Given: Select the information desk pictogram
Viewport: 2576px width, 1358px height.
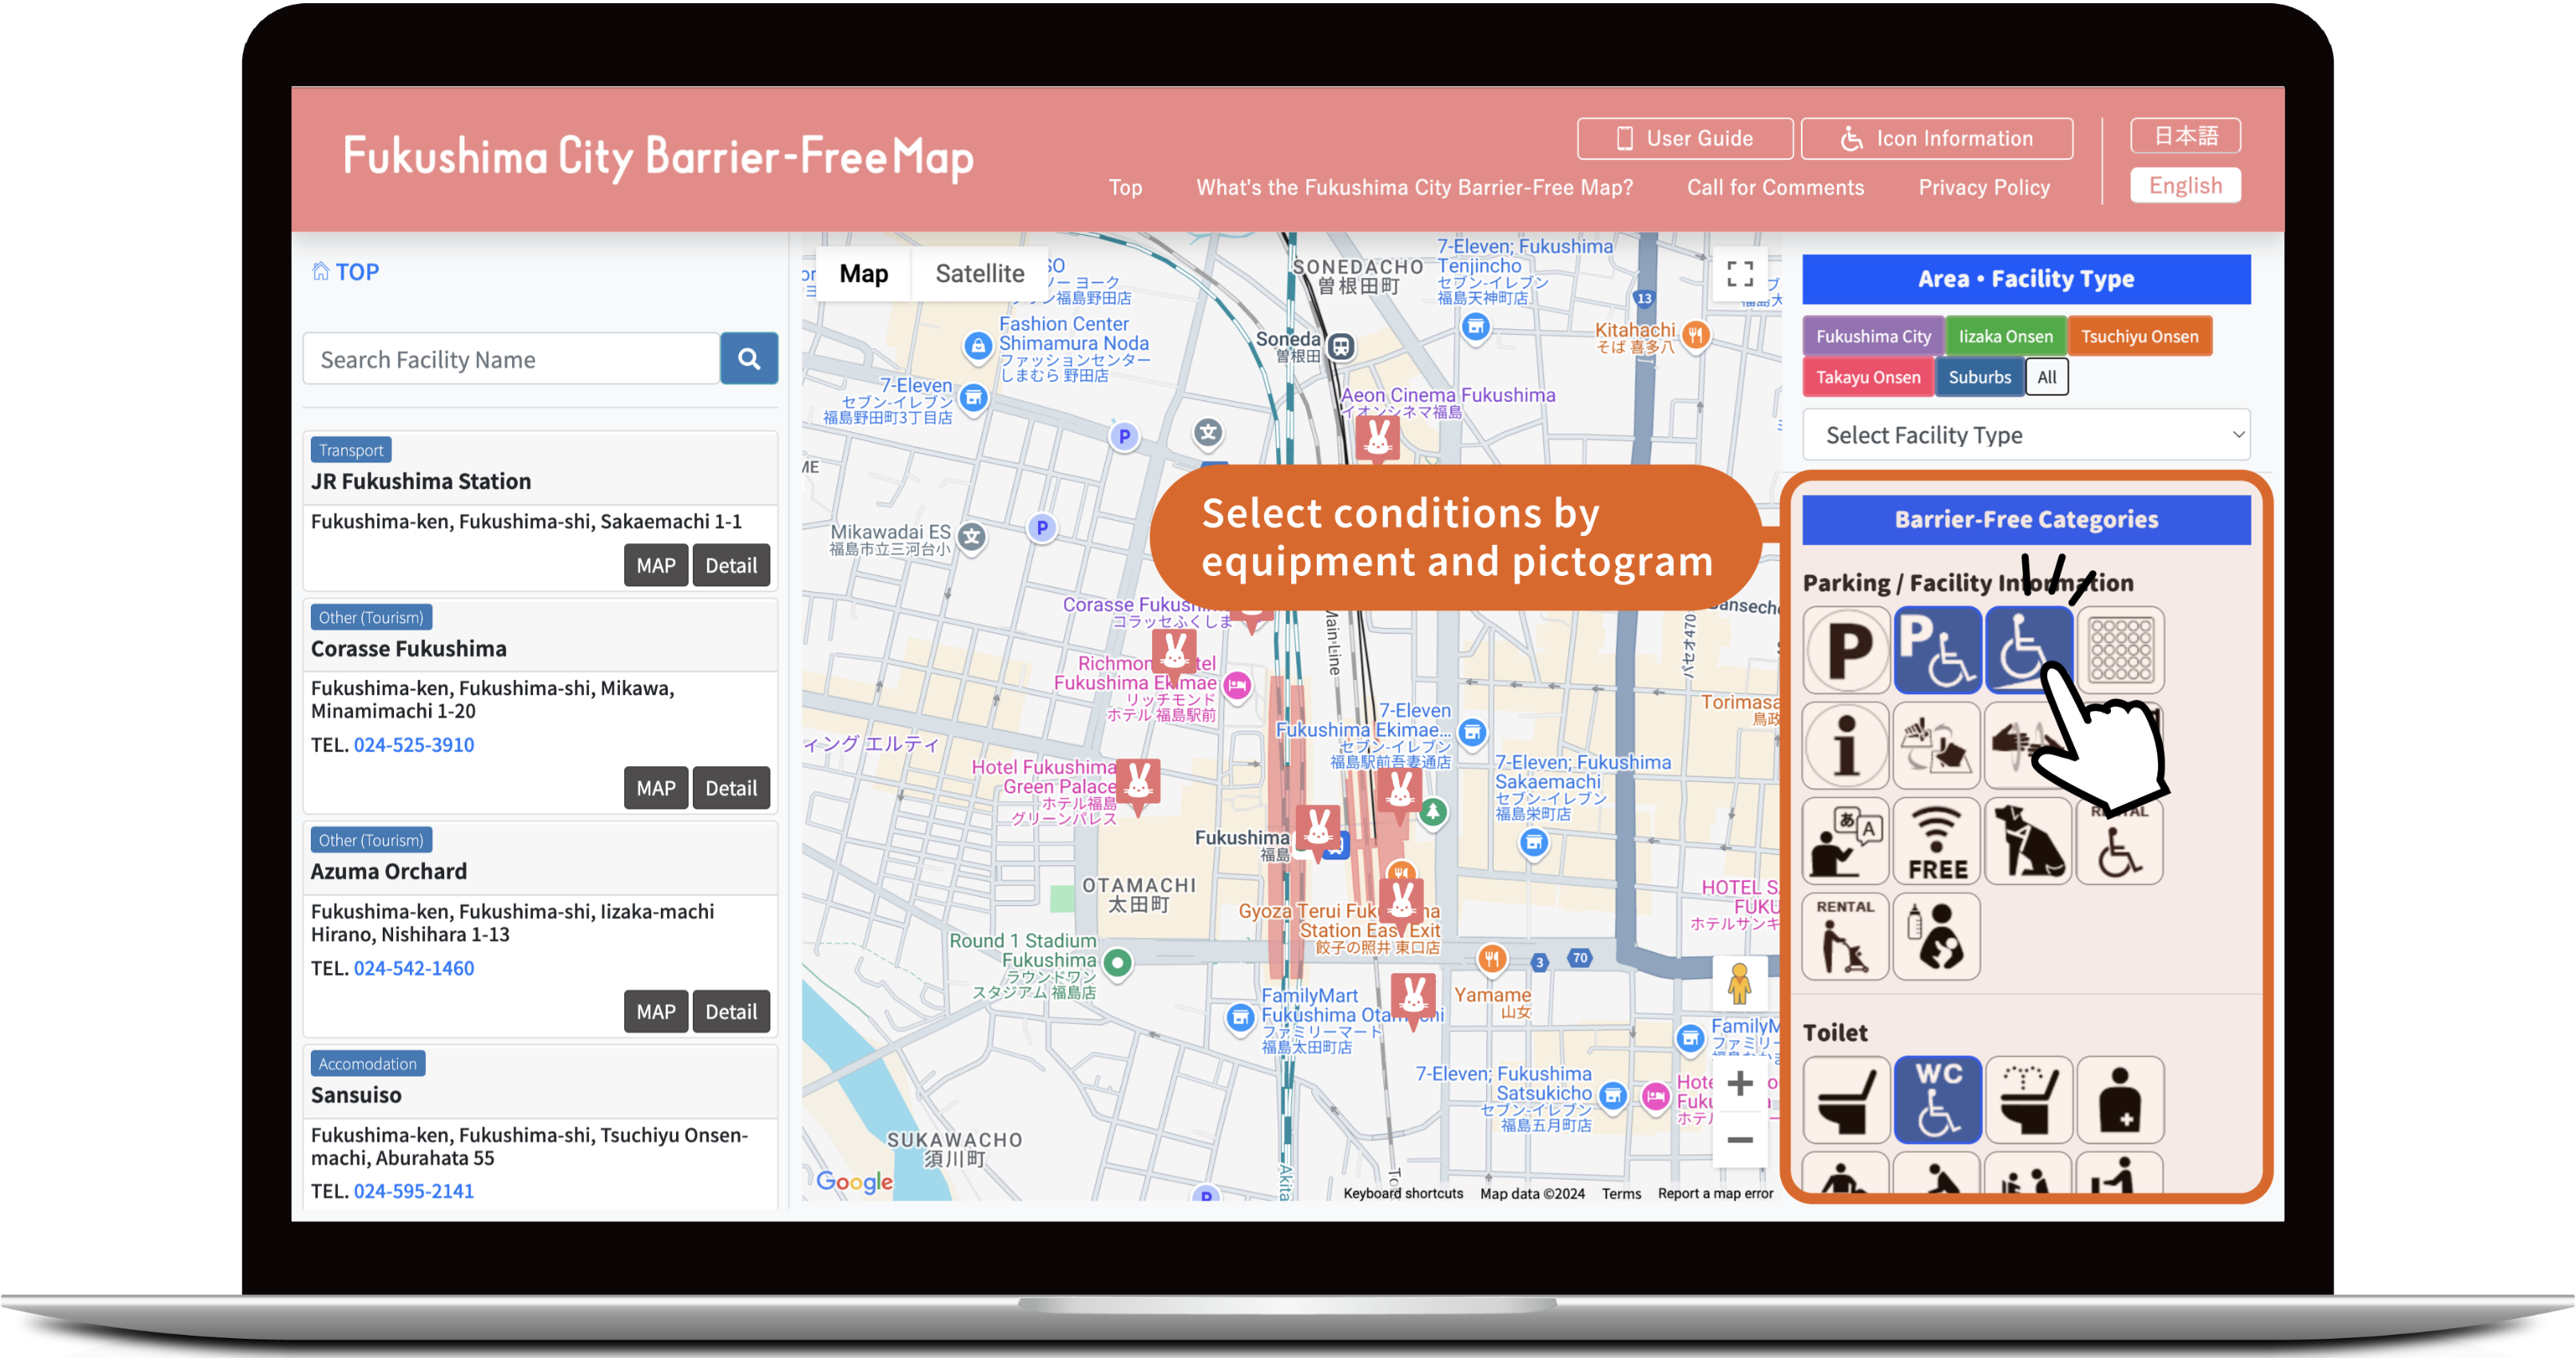Looking at the screenshot, I should pyautogui.click(x=1846, y=745).
